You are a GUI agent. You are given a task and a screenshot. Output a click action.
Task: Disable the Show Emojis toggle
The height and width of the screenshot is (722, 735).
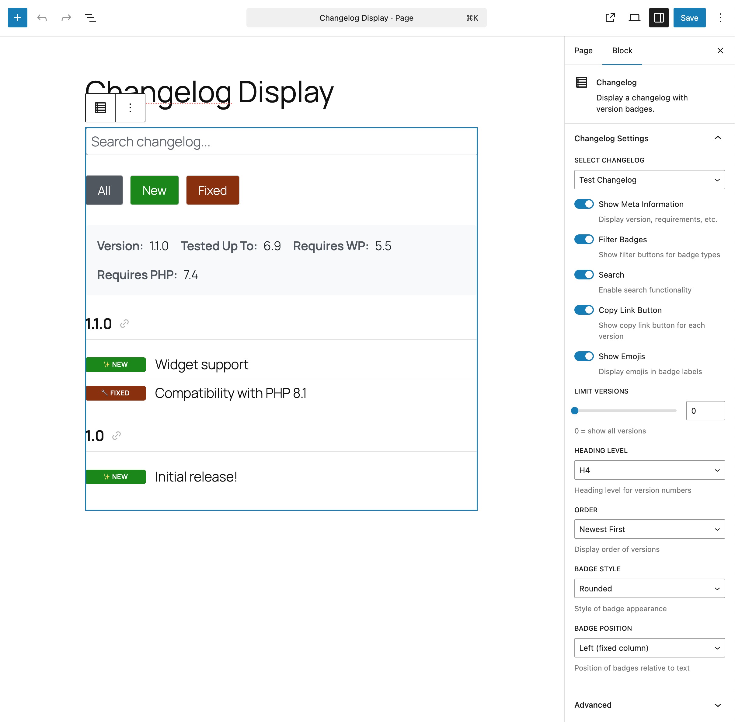pos(584,356)
